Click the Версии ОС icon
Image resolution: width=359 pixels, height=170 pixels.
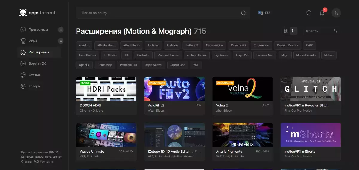click(x=23, y=64)
